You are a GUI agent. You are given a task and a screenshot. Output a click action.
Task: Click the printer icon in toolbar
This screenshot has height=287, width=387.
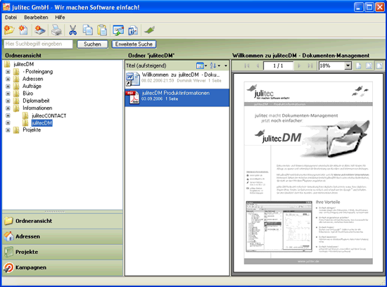[56, 30]
